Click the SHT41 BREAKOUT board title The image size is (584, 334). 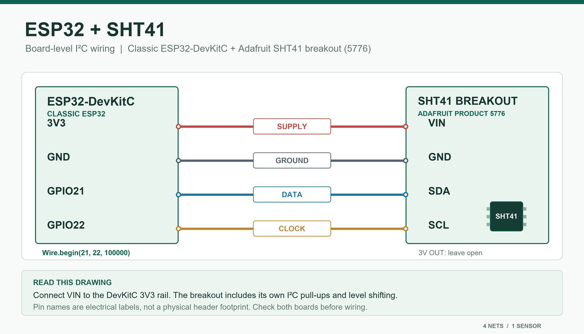click(468, 101)
